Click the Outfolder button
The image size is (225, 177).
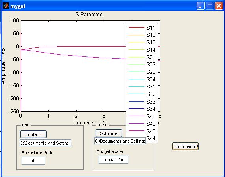click(x=109, y=133)
